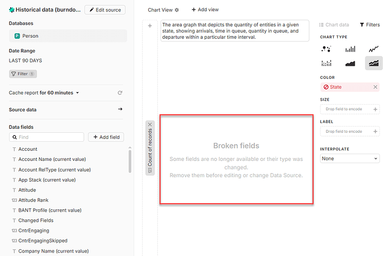The height and width of the screenshot is (256, 389).
Task: Switch to Chart View tab
Action: [160, 10]
